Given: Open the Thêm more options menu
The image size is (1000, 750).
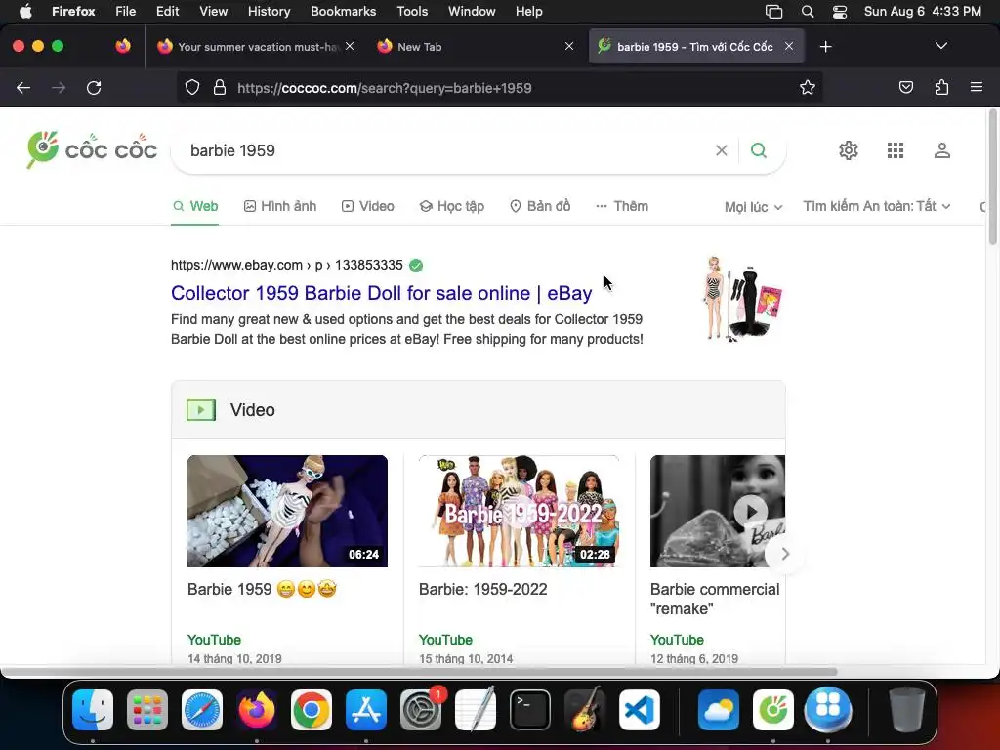Looking at the screenshot, I should pyautogui.click(x=622, y=206).
